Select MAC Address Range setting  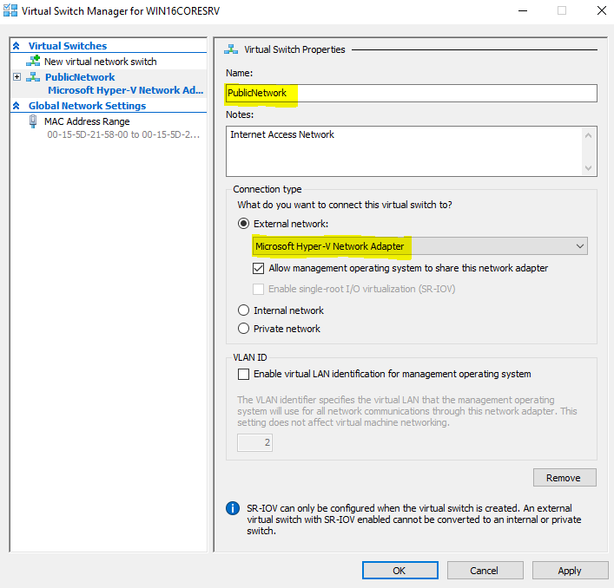[87, 121]
